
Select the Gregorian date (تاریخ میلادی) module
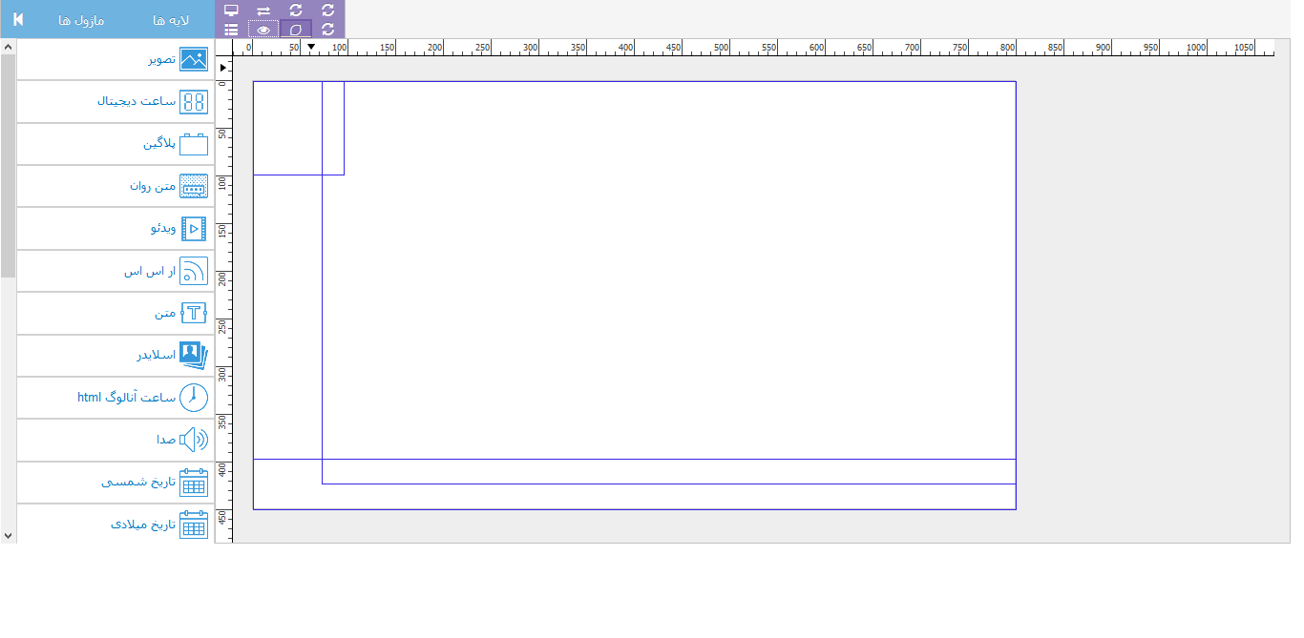[116, 525]
